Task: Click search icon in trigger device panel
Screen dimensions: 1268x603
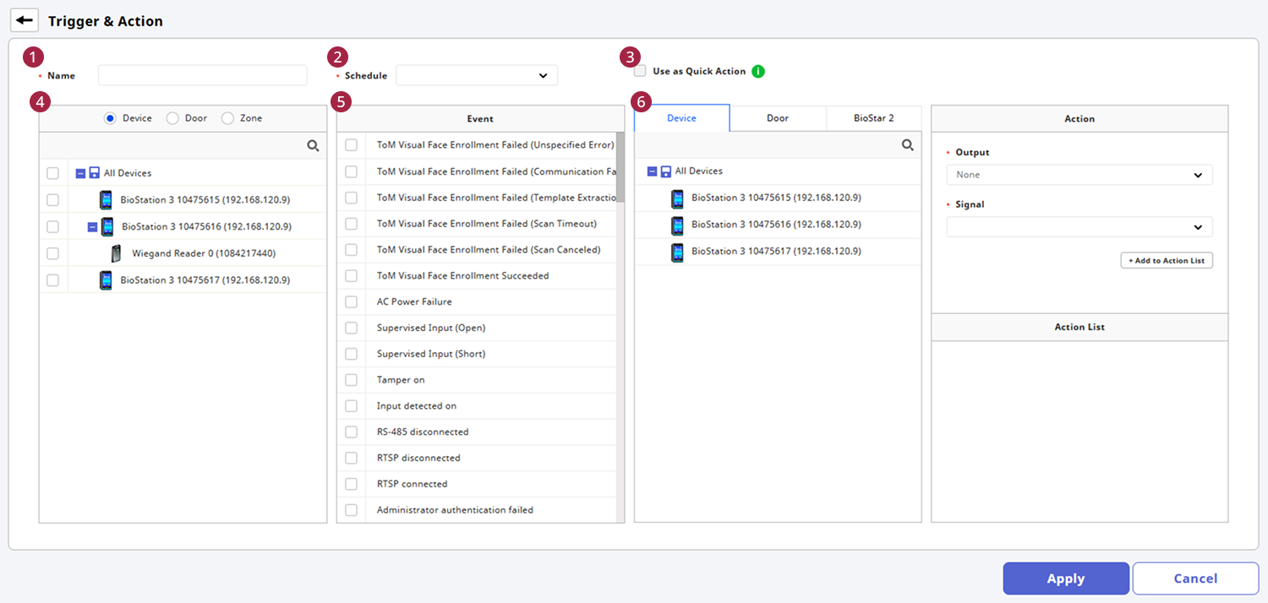Action: coord(313,146)
